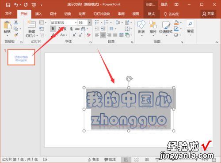The height and width of the screenshot is (163, 221).
Task: Undo the last action
Action: [16, 5]
